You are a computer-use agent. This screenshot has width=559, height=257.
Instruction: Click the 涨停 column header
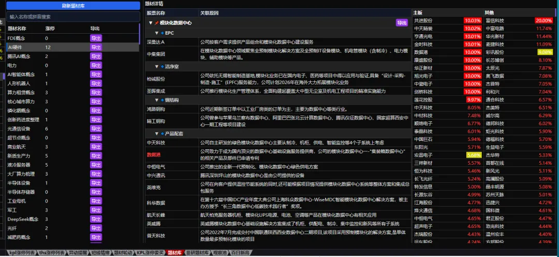coord(50,28)
